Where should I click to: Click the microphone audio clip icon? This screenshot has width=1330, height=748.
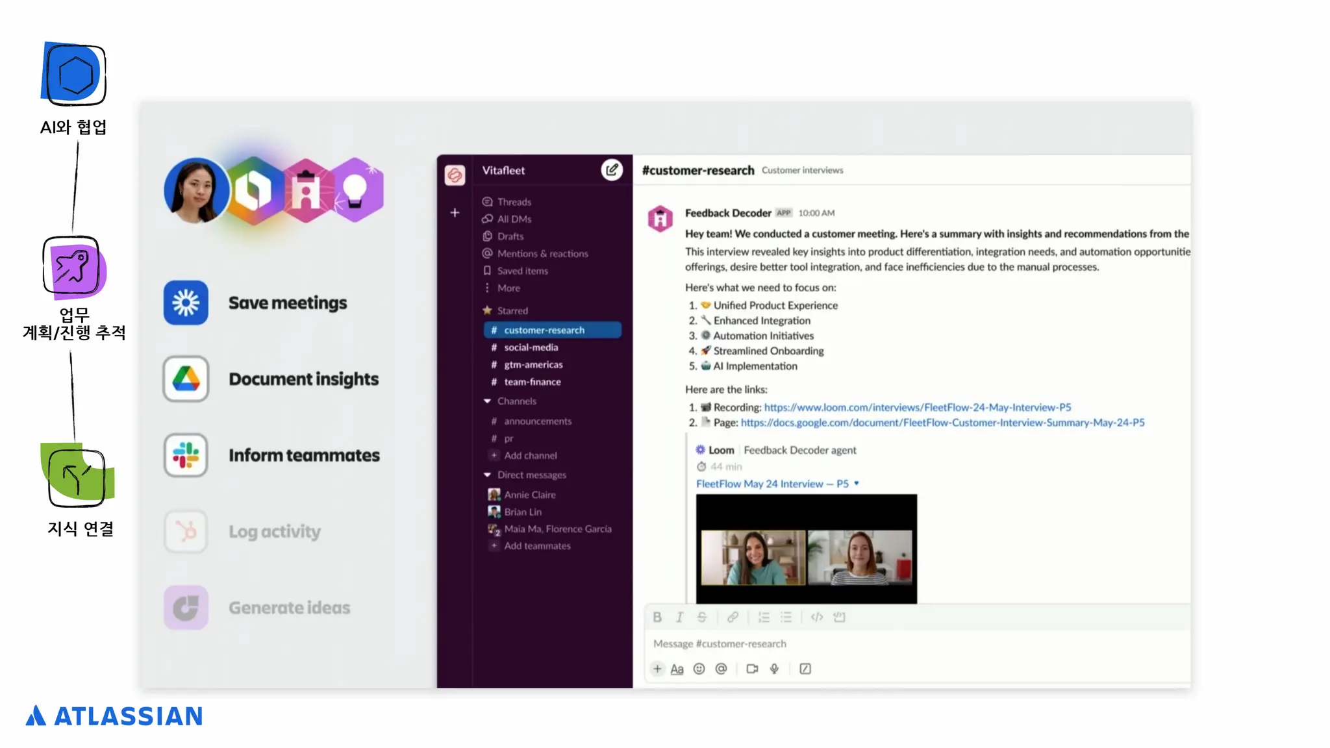tap(774, 669)
